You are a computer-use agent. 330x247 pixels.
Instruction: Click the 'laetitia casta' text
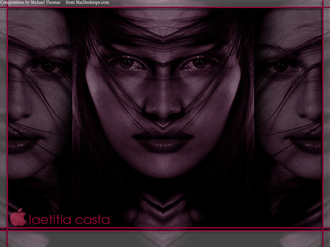pos(70,219)
